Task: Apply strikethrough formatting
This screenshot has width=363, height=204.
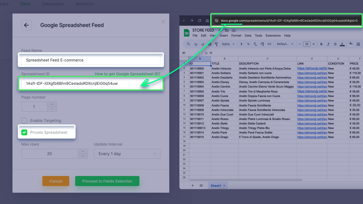Action: tap(335, 44)
